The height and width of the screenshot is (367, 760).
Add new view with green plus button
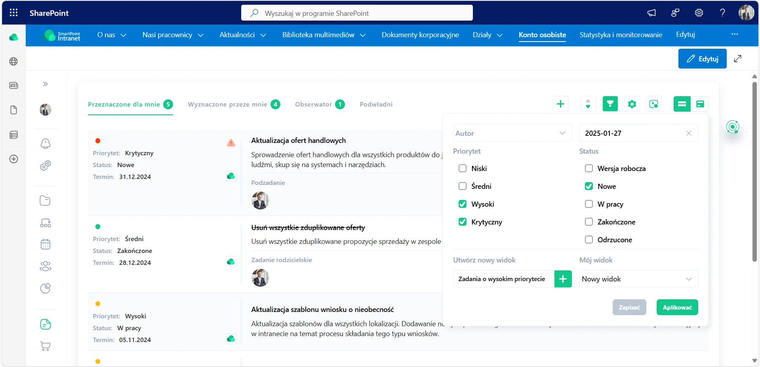click(563, 279)
